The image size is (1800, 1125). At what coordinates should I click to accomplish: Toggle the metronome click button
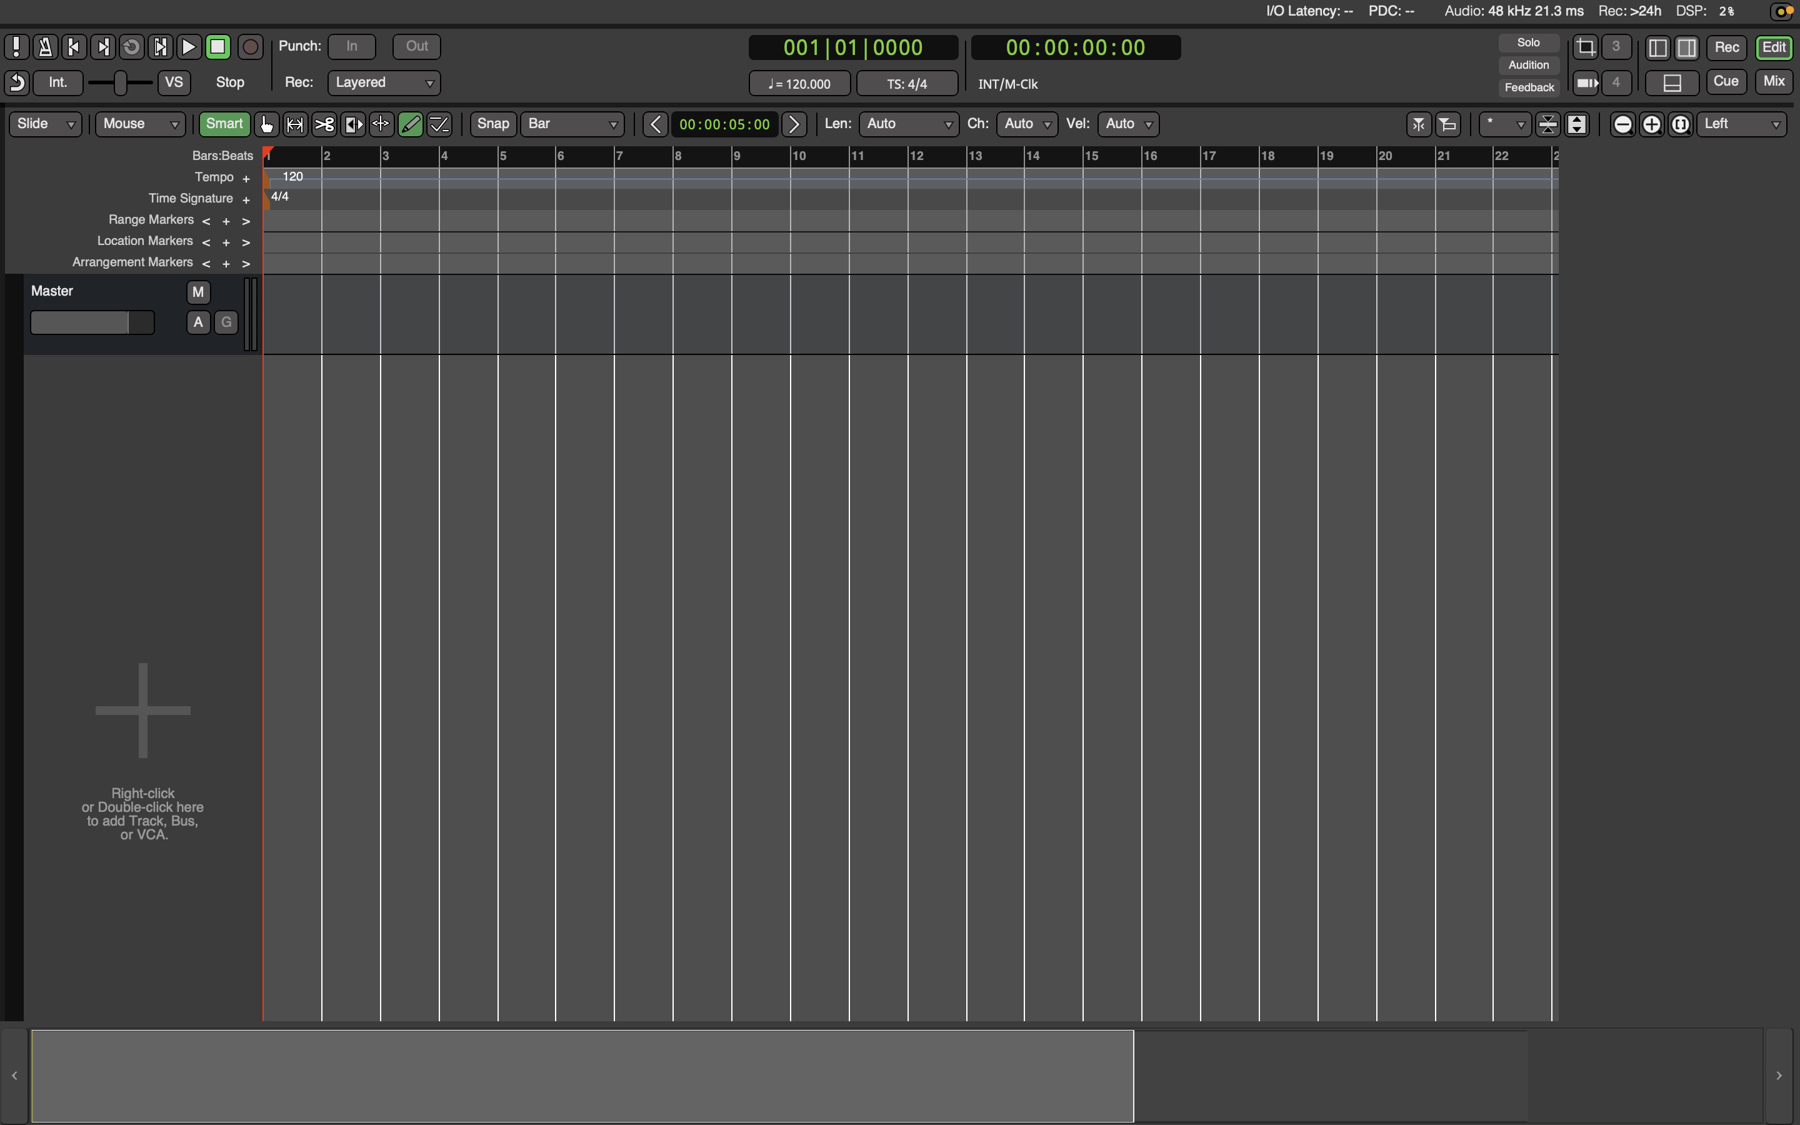pyautogui.click(x=46, y=47)
